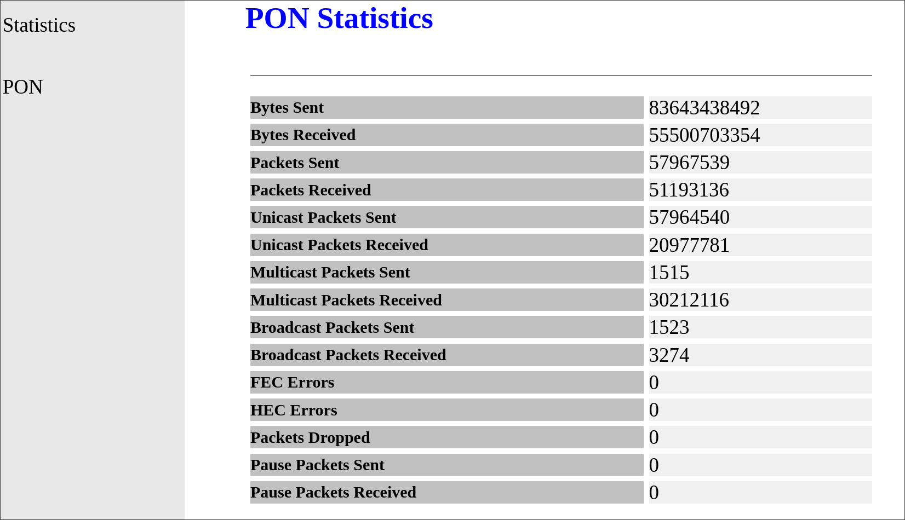Click the Unicast Packets Sent label
Screen dimensions: 905x520
(x=323, y=217)
